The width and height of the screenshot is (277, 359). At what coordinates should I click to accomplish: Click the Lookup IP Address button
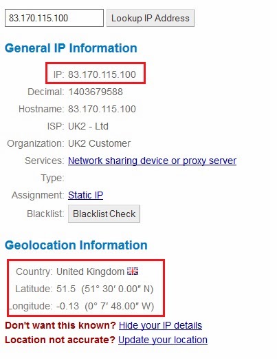tap(151, 18)
